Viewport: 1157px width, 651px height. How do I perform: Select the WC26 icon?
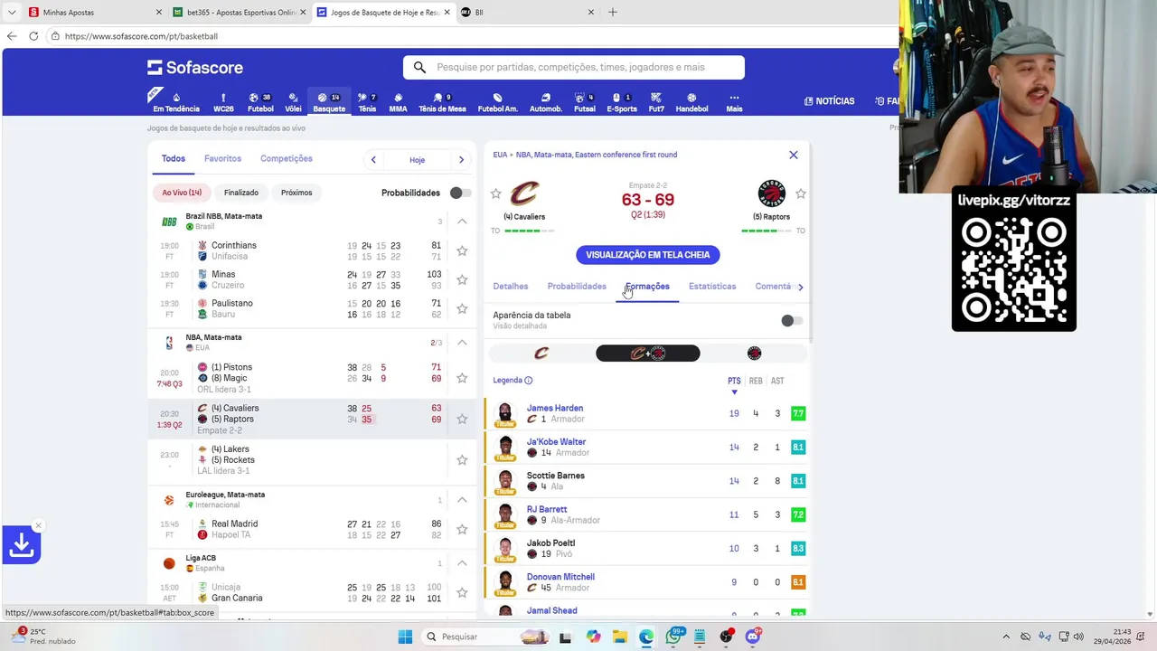point(223,102)
